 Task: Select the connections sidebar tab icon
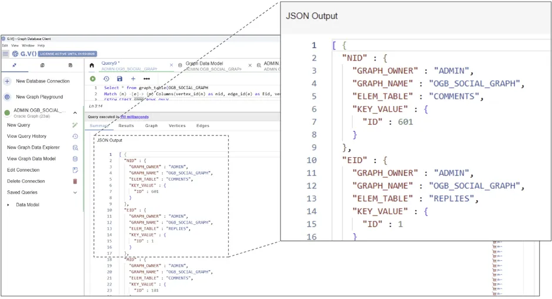pyautogui.click(x=14, y=65)
